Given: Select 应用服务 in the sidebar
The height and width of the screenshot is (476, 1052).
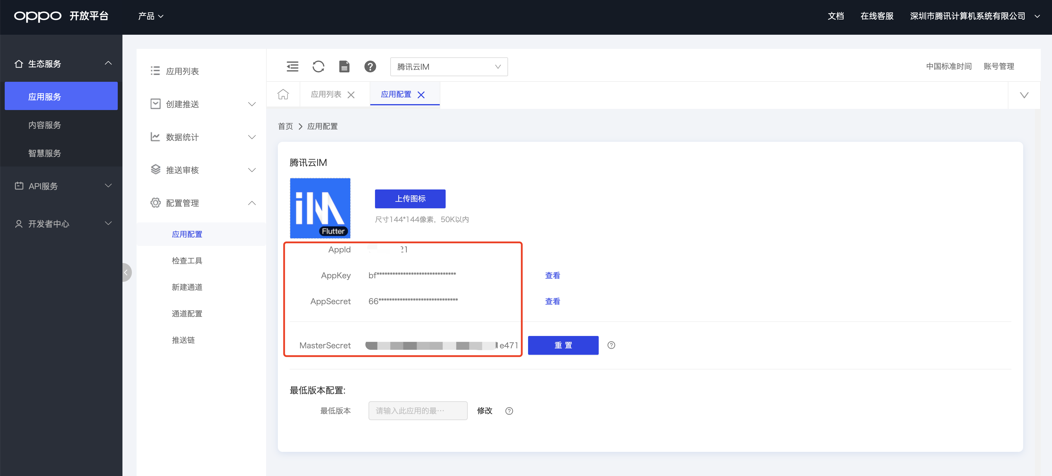Looking at the screenshot, I should 61,96.
